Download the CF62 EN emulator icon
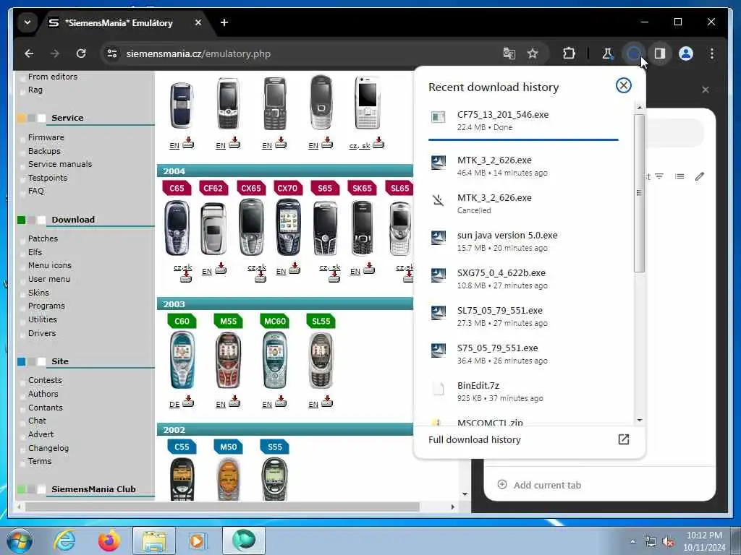This screenshot has height=555, width=741. coord(221,269)
